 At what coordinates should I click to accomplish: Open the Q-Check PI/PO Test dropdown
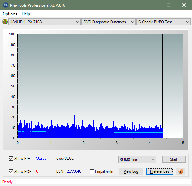tap(163, 22)
